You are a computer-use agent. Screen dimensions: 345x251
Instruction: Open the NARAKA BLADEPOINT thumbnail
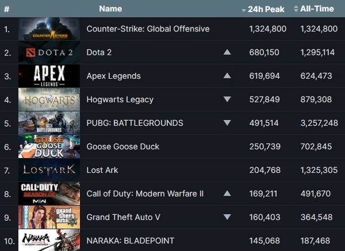click(49, 240)
